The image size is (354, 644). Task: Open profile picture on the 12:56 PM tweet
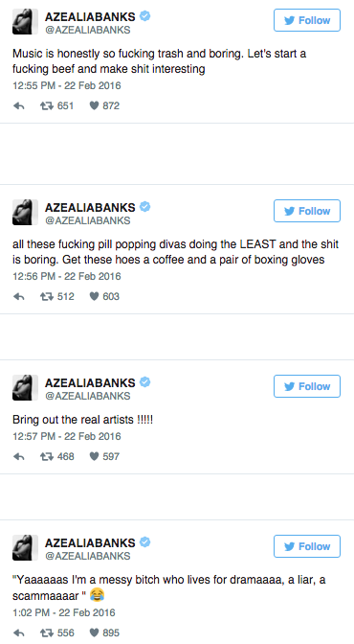pos(25,213)
